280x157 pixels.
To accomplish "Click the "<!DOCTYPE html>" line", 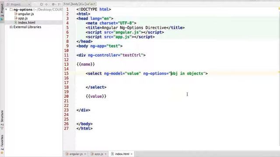I will (x=94, y=9).
